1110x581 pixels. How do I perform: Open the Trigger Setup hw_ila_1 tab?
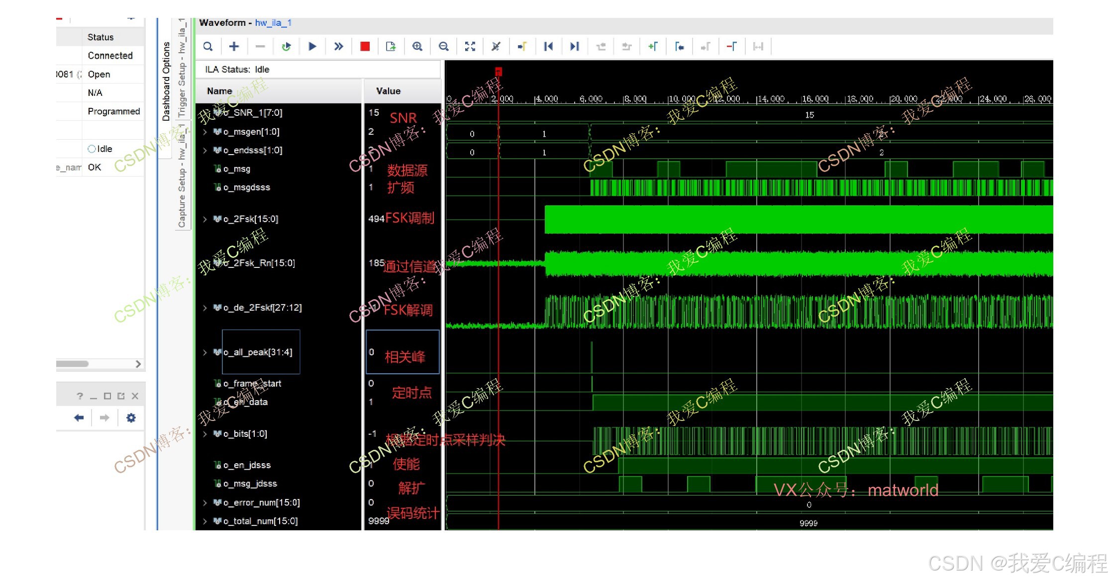point(182,68)
